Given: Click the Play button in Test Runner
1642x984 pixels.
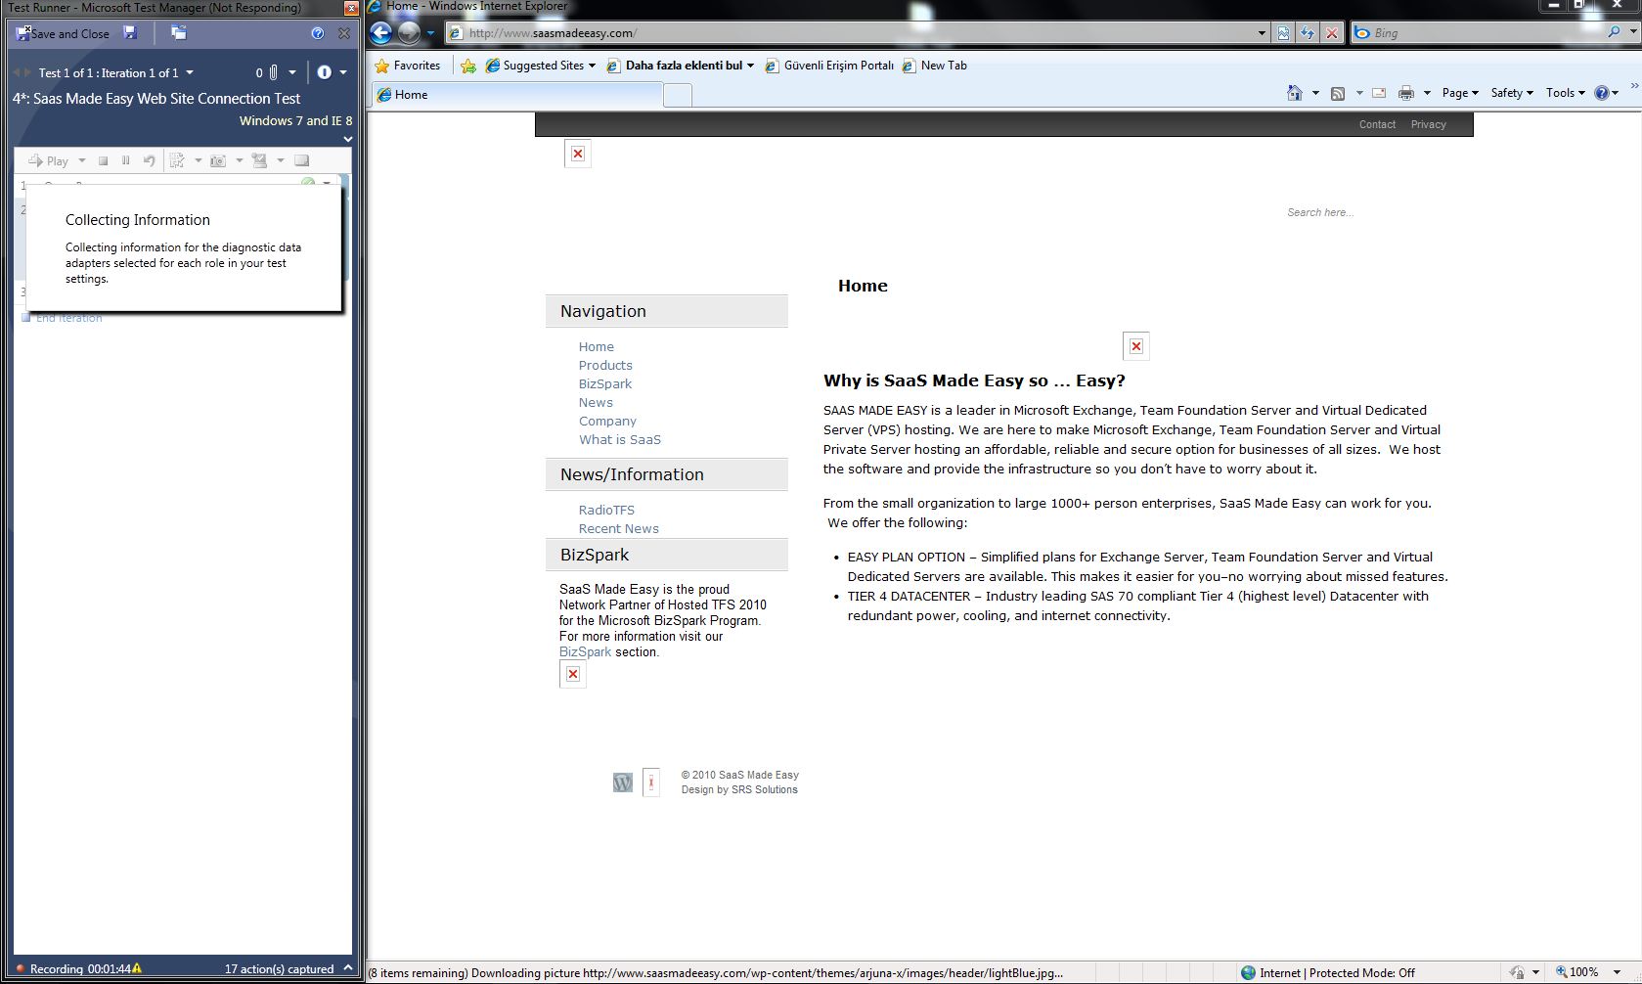Looking at the screenshot, I should pyautogui.click(x=49, y=160).
